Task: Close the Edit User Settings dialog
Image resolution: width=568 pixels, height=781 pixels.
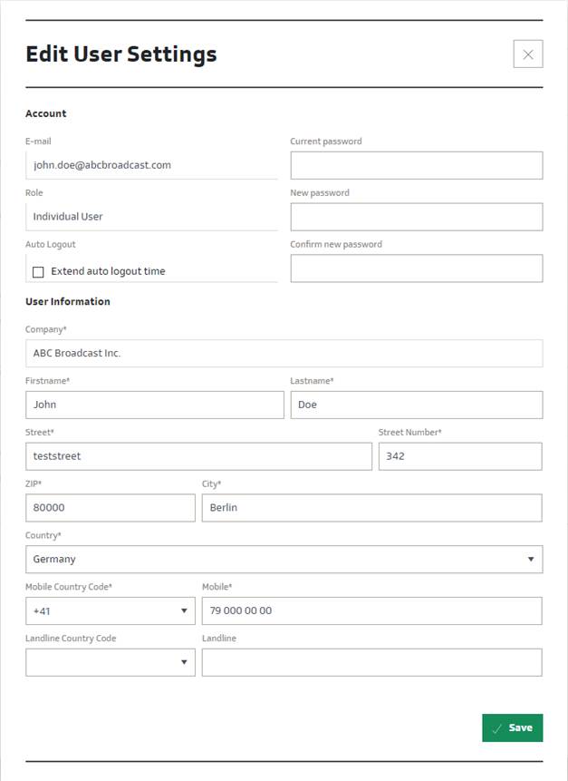Action: pyautogui.click(x=527, y=54)
